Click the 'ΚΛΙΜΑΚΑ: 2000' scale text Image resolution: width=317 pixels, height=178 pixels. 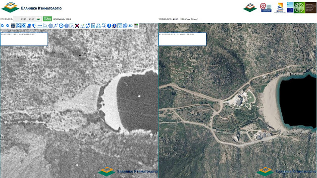[62, 19]
